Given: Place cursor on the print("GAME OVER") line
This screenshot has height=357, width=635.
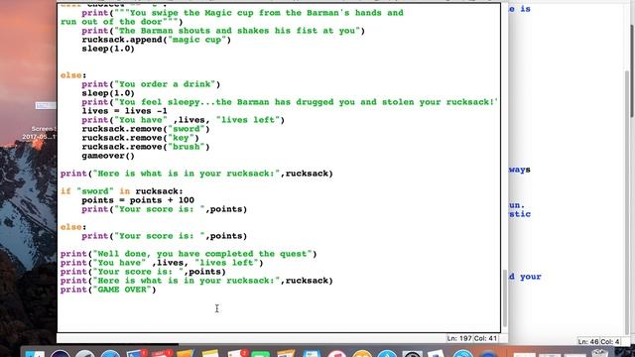Looking at the screenshot, I should click(x=108, y=290).
